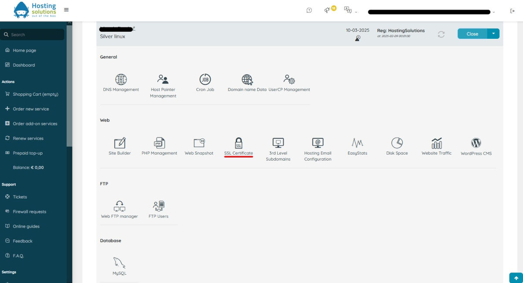Click the blue Close button
Viewport: 523px width, 283px height.
pyautogui.click(x=472, y=34)
